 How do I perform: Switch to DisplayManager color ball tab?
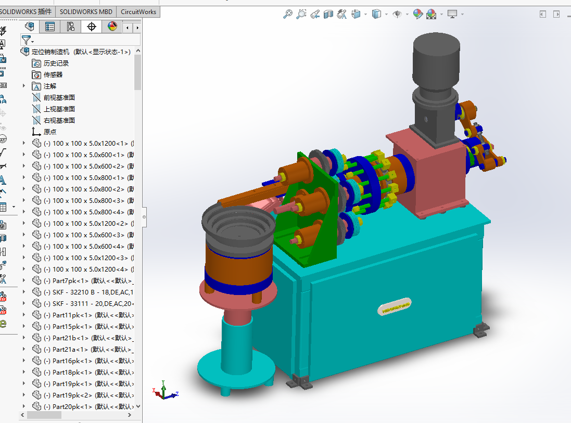[x=112, y=26]
